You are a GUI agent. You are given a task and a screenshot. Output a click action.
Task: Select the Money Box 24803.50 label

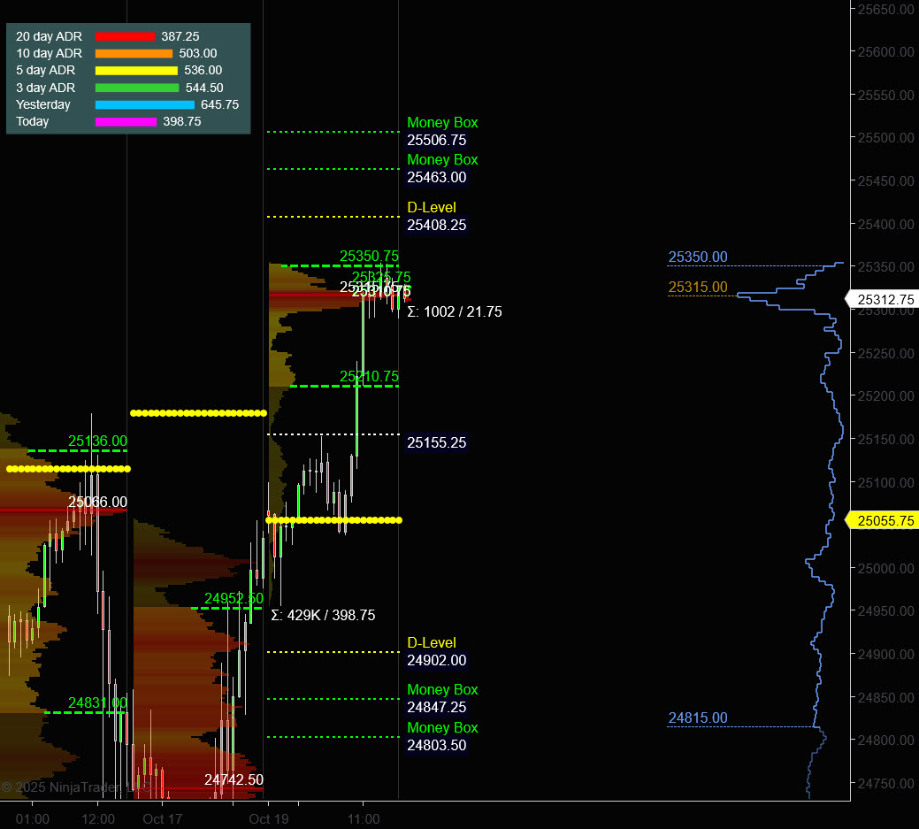tap(442, 736)
